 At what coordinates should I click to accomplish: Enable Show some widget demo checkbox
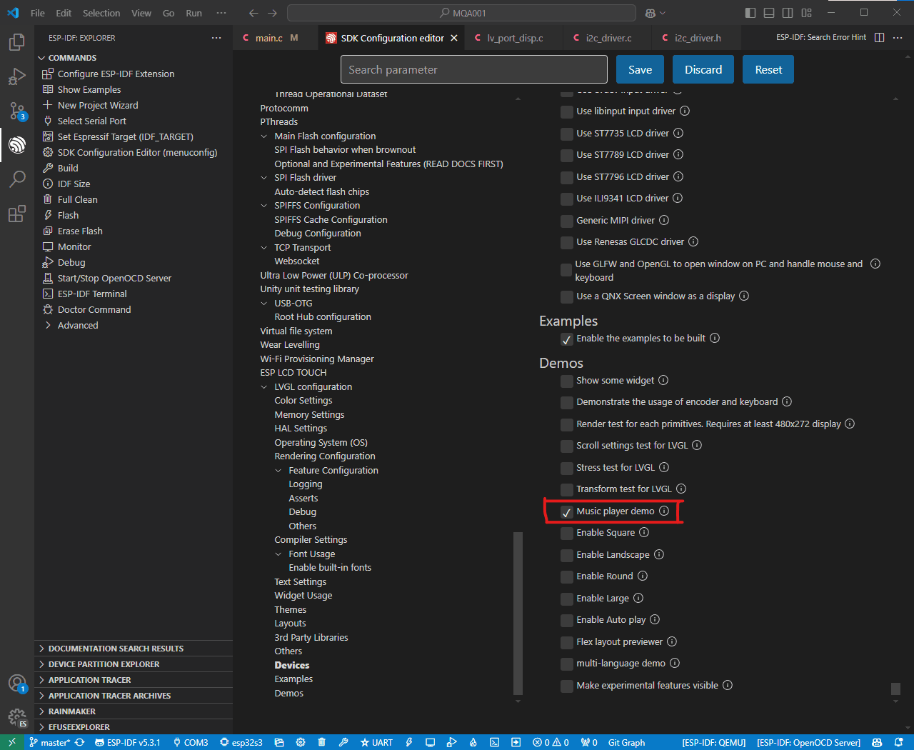coord(567,381)
